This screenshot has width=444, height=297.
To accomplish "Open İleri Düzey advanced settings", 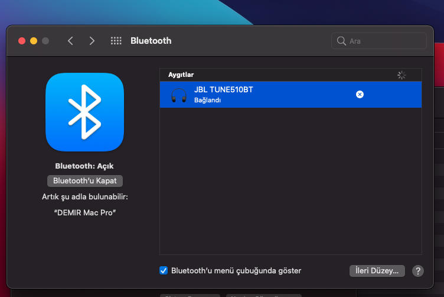I will 377,271.
